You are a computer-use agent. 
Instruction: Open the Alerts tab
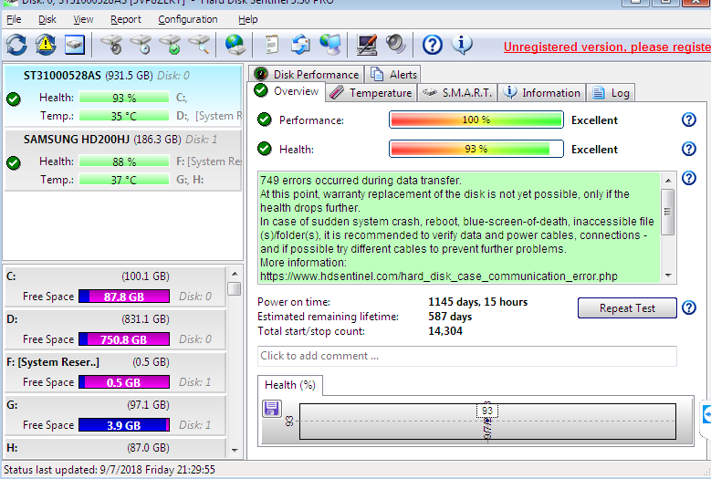click(394, 75)
